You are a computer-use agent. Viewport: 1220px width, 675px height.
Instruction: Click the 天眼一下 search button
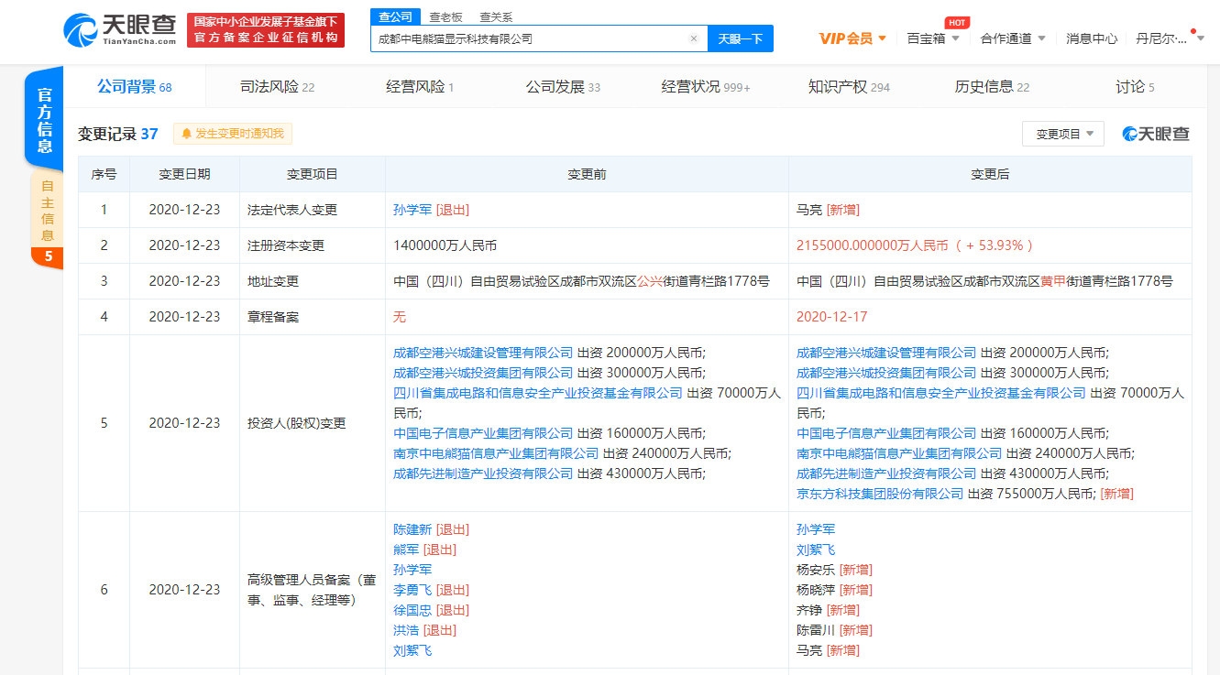point(740,38)
